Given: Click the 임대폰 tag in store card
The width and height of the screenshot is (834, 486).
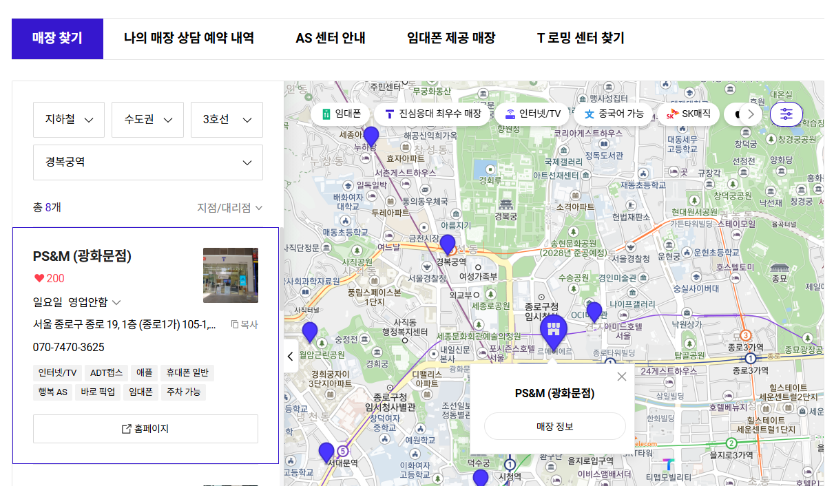Looking at the screenshot, I should 140,392.
